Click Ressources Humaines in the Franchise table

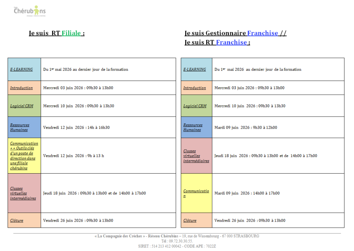coord(193,127)
